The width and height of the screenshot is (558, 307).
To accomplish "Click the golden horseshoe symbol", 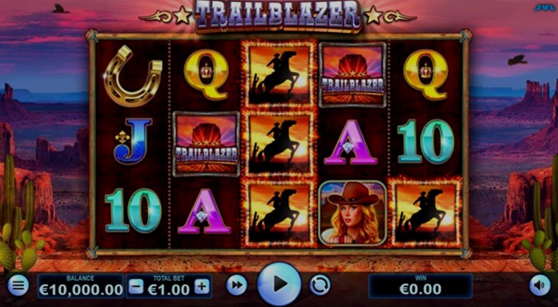I will tap(133, 76).
